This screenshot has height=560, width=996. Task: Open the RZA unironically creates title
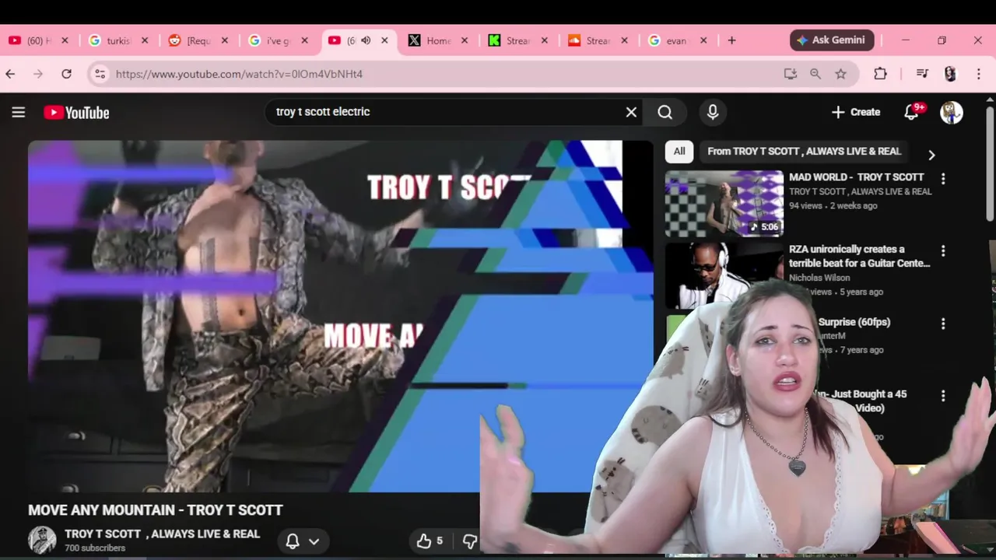tap(859, 256)
